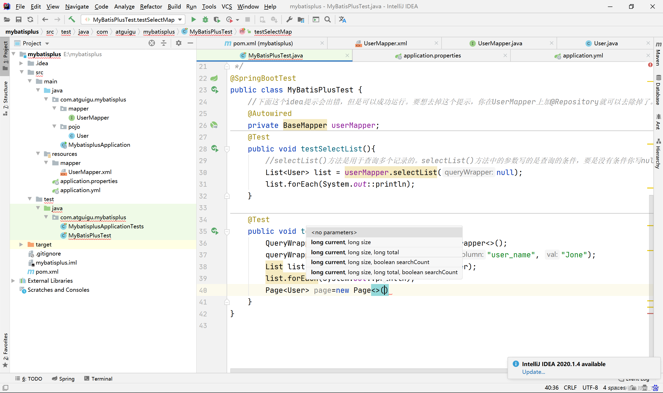Click the Search Everywhere magnifier icon
This screenshot has width=663, height=393.
[x=328, y=20]
